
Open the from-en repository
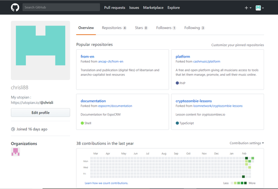point(87,57)
